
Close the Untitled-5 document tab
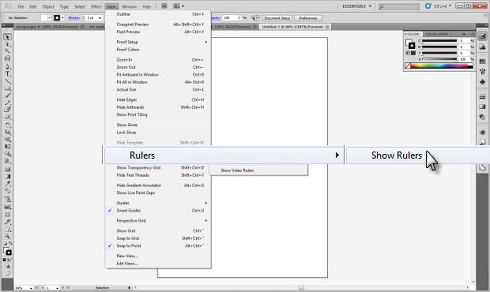pyautogui.click(x=328, y=27)
